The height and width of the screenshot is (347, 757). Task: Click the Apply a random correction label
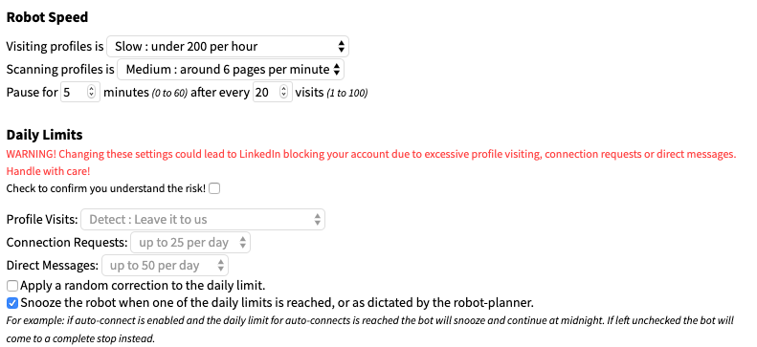[143, 286]
